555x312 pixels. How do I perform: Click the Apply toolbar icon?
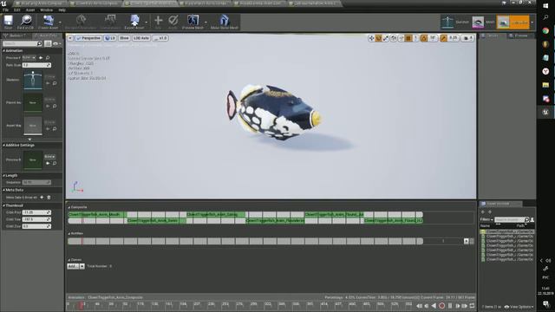[173, 22]
